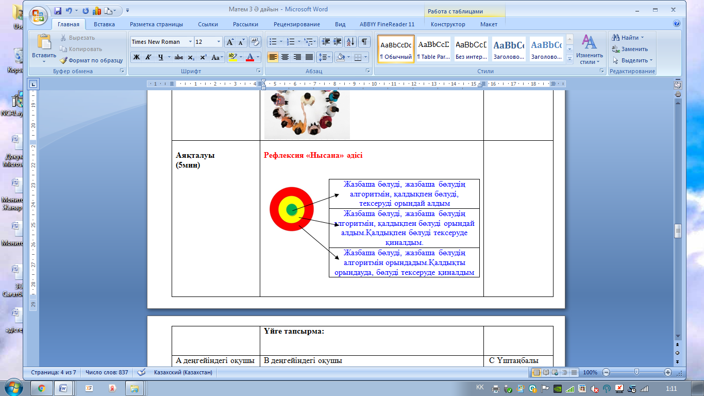Toggle italic (К) formatting
This screenshot has height=396, width=704.
pos(148,57)
